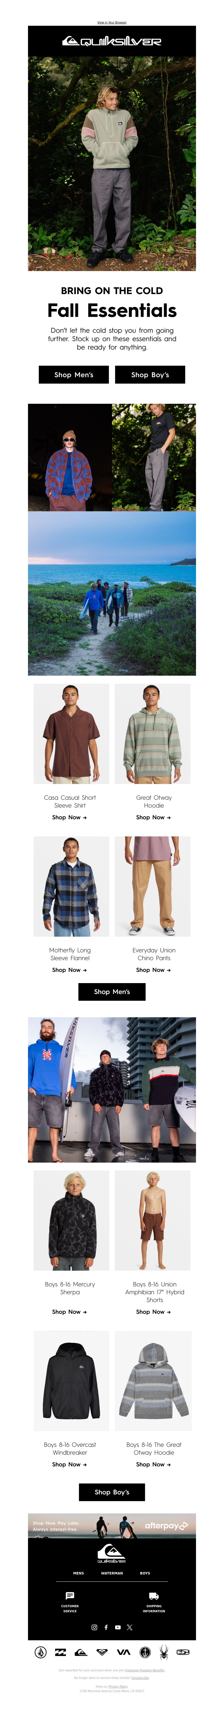Click the Afterpay Shop Now Pay Later banner

[112, 1525]
